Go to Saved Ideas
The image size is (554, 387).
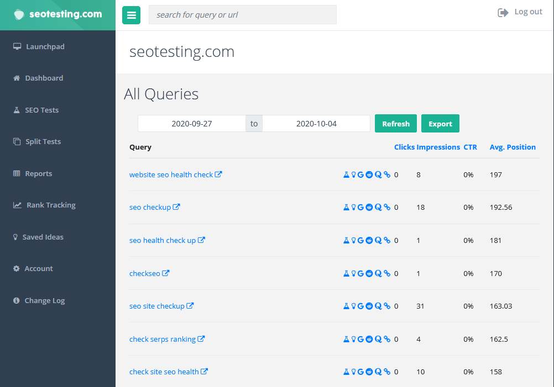pyautogui.click(x=43, y=236)
